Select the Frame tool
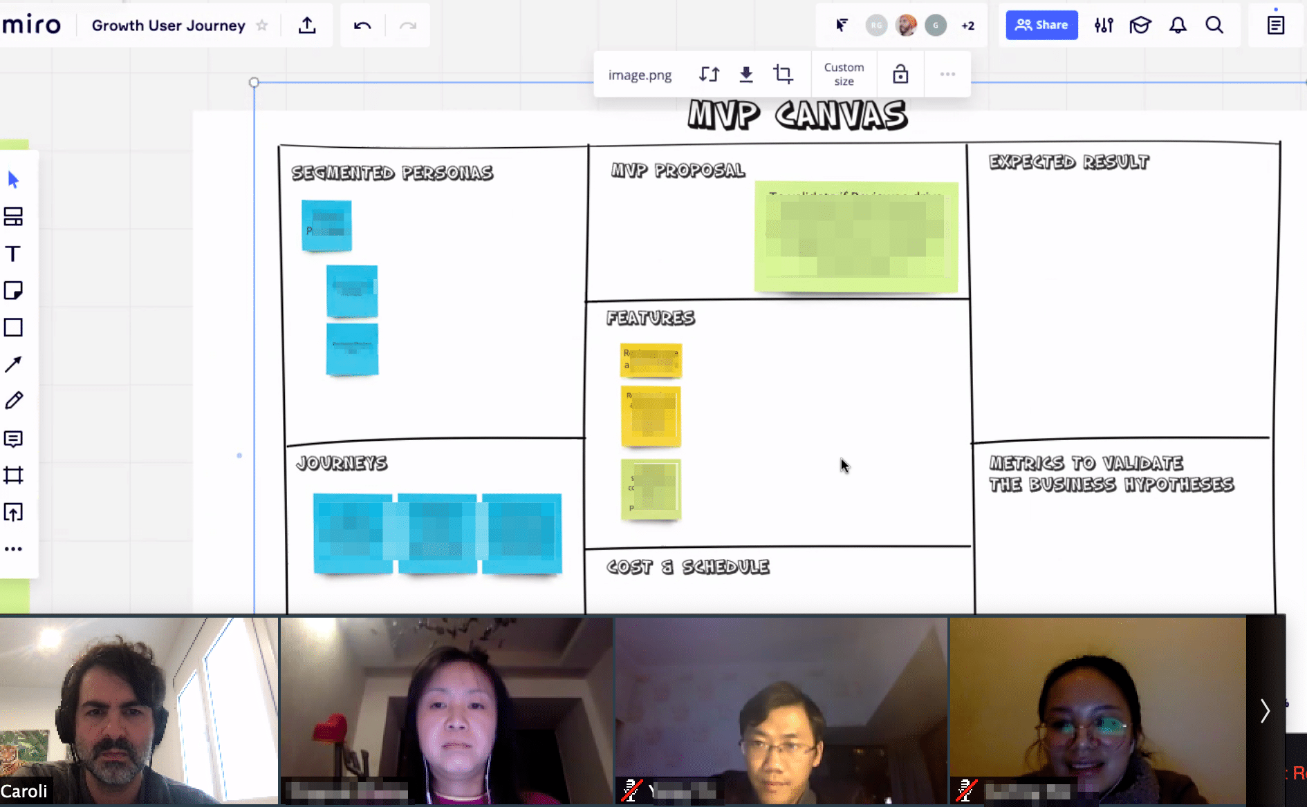Image resolution: width=1307 pixels, height=807 pixels. (x=13, y=475)
